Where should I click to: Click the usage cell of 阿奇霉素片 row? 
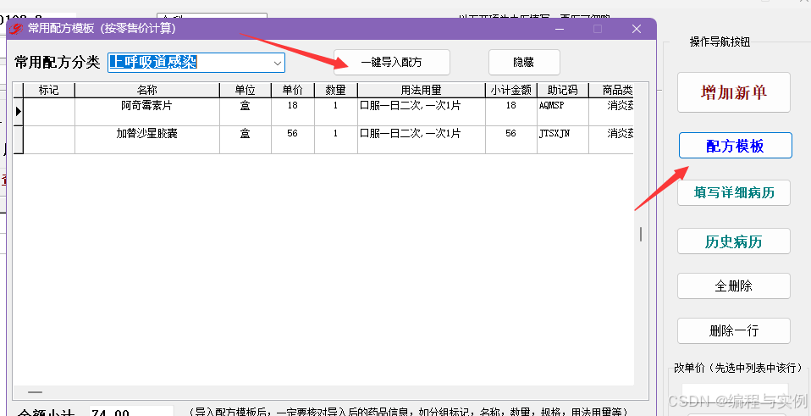pos(422,112)
